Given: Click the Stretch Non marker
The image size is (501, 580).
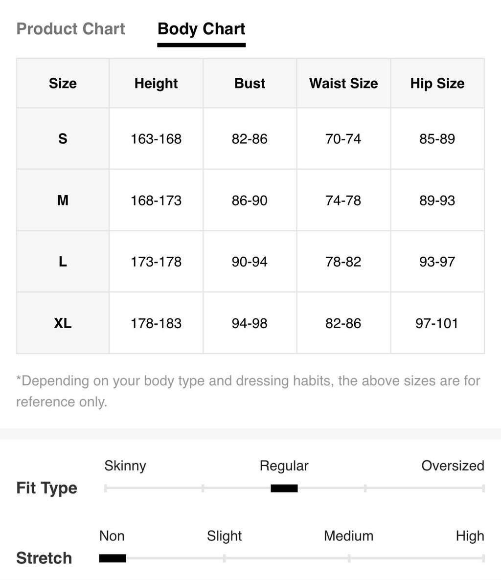Looking at the screenshot, I should [113, 558].
